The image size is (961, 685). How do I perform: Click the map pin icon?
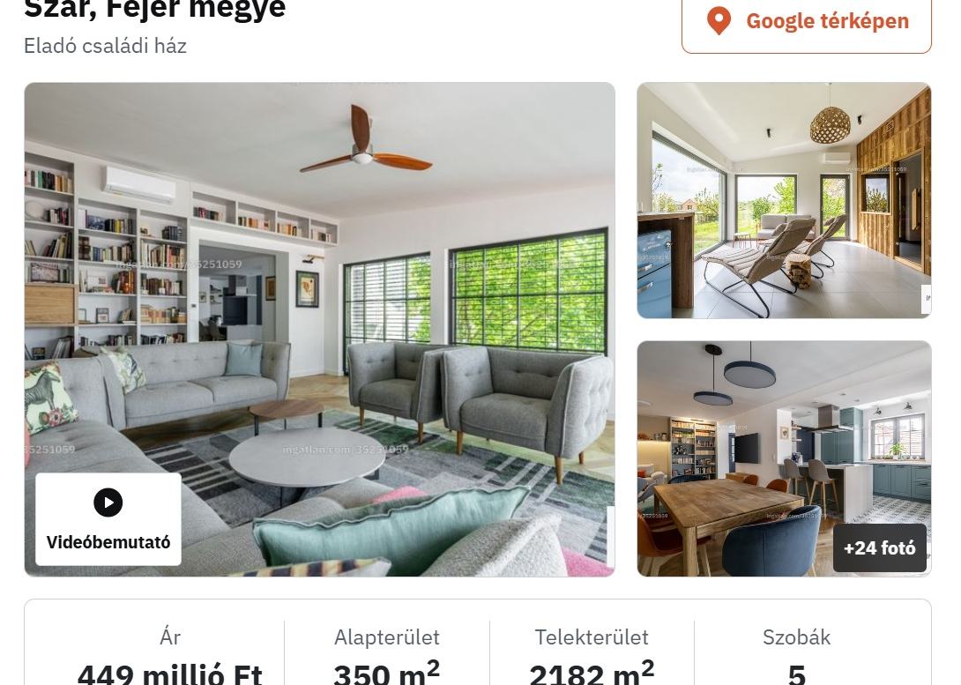coord(719,21)
